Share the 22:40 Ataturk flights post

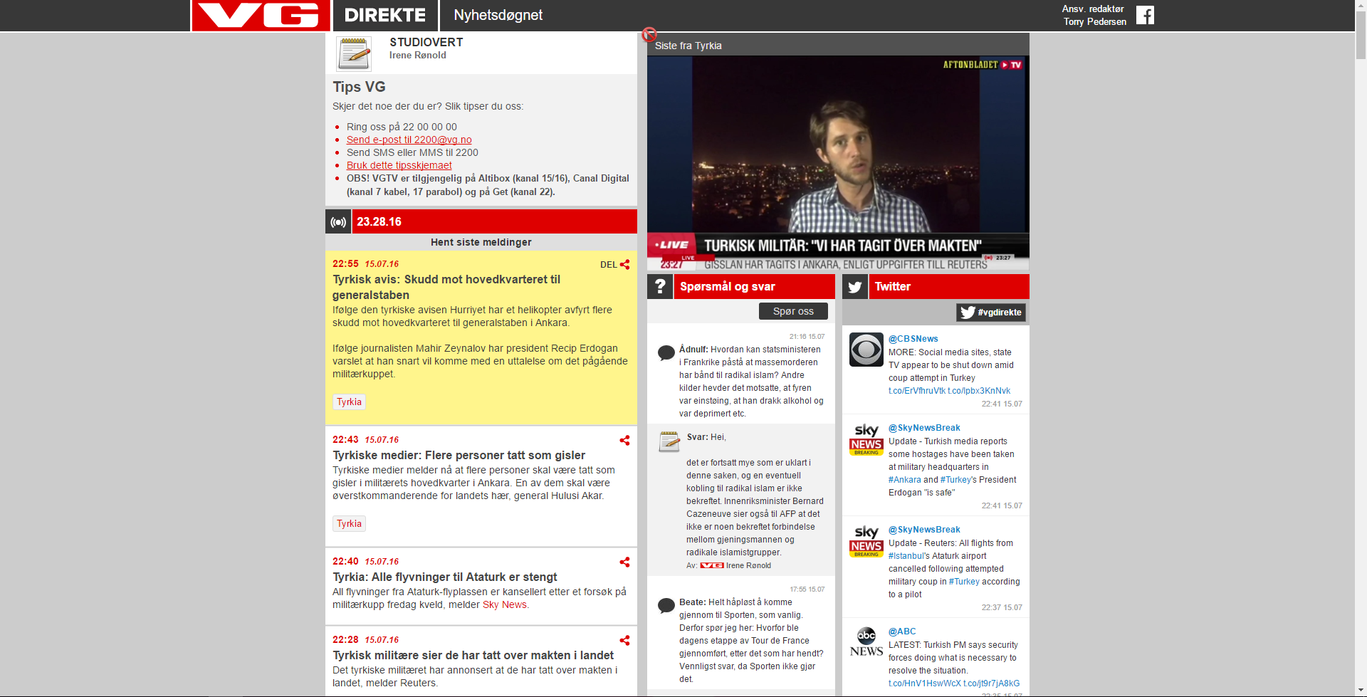tap(624, 562)
